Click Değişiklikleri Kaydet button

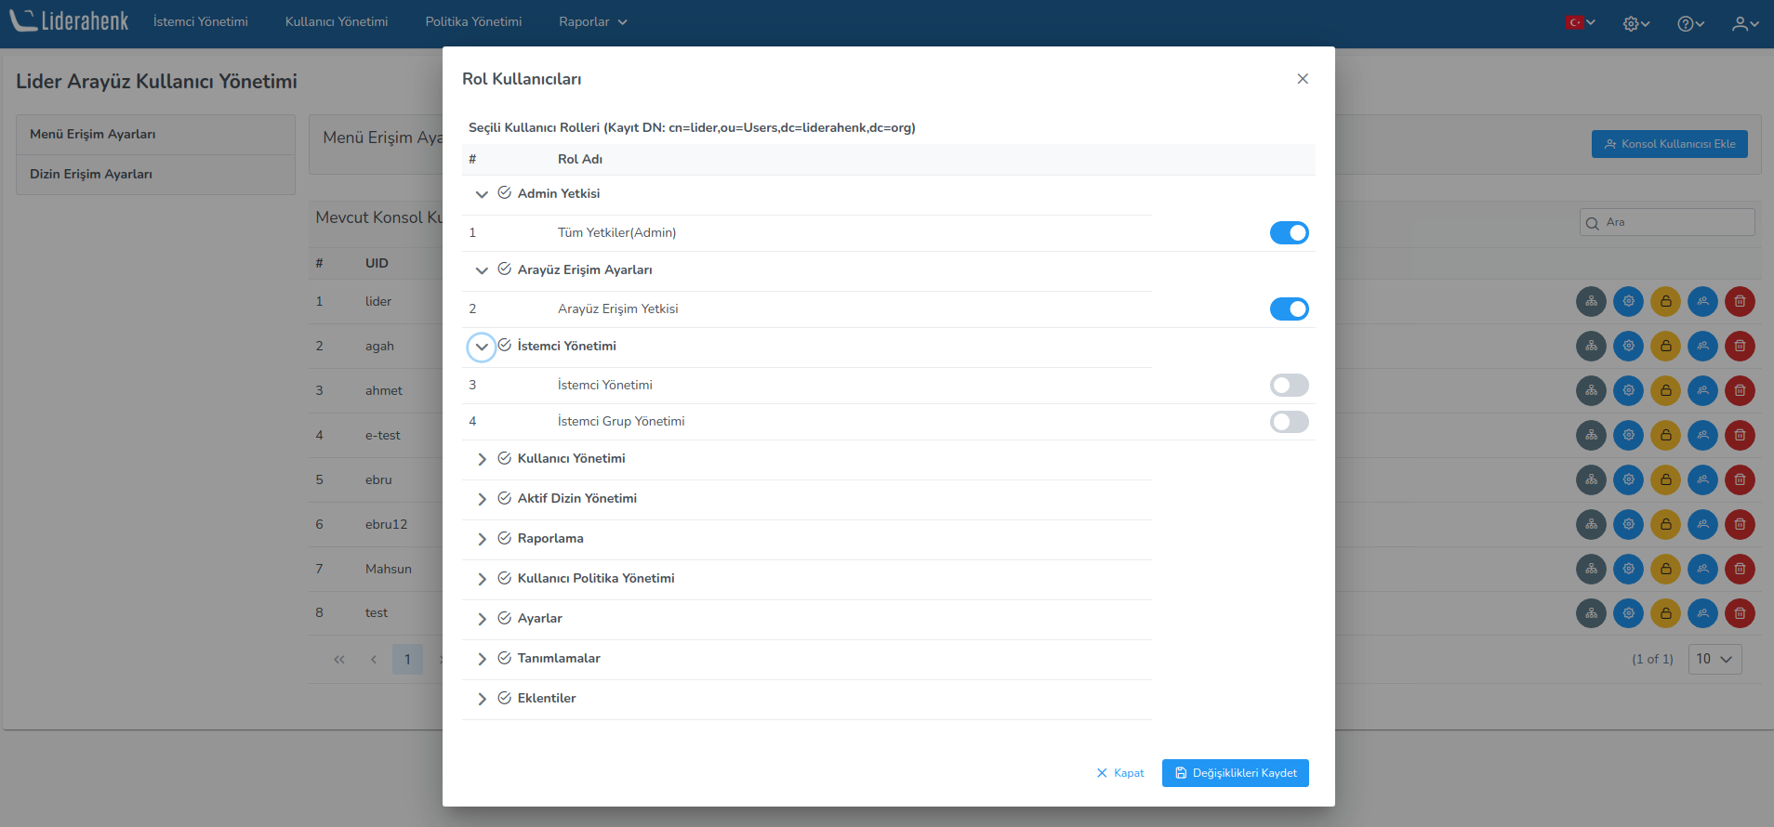coord(1236,773)
